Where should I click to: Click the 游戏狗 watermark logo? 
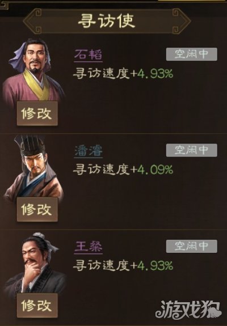coord(188,309)
